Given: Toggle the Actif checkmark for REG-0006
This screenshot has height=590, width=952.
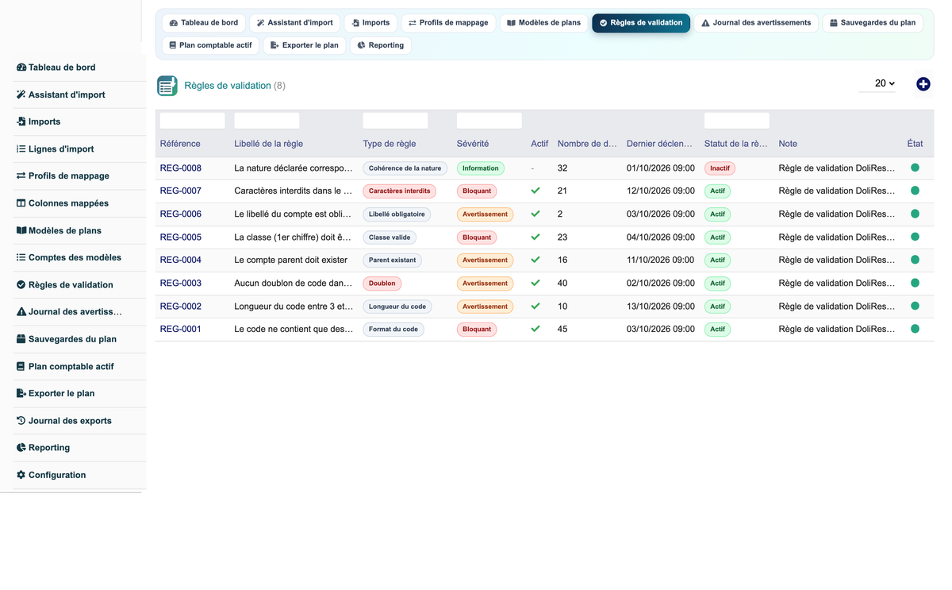Looking at the screenshot, I should click(x=535, y=214).
